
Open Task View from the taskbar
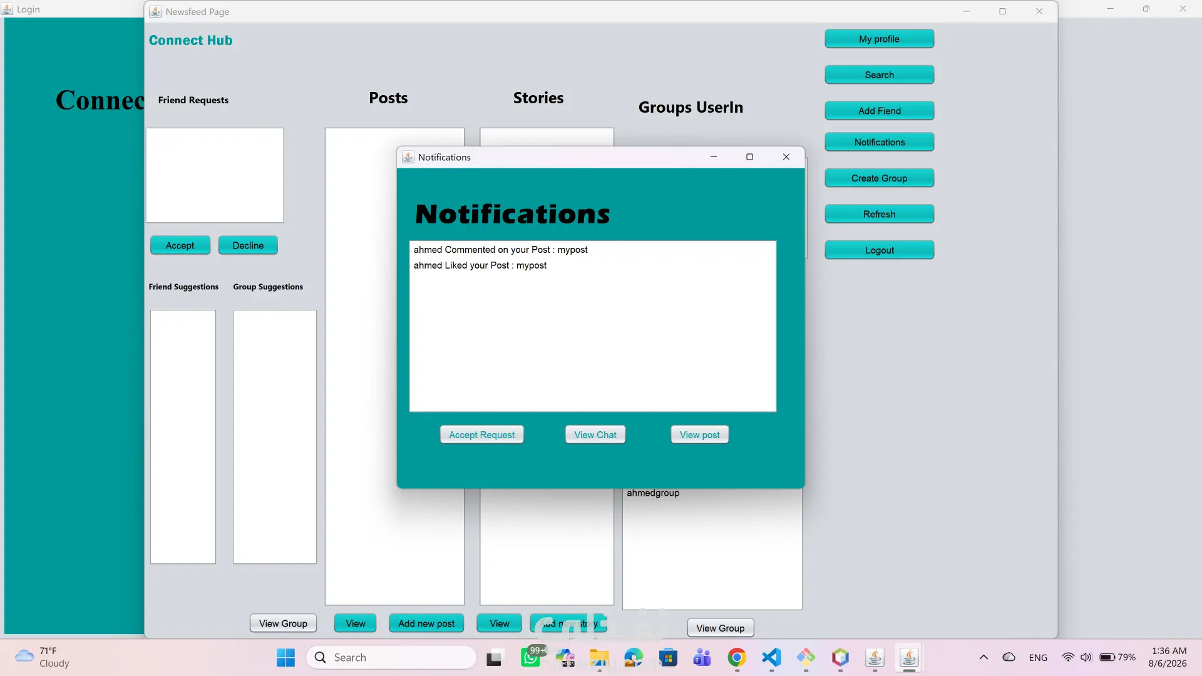point(494,658)
